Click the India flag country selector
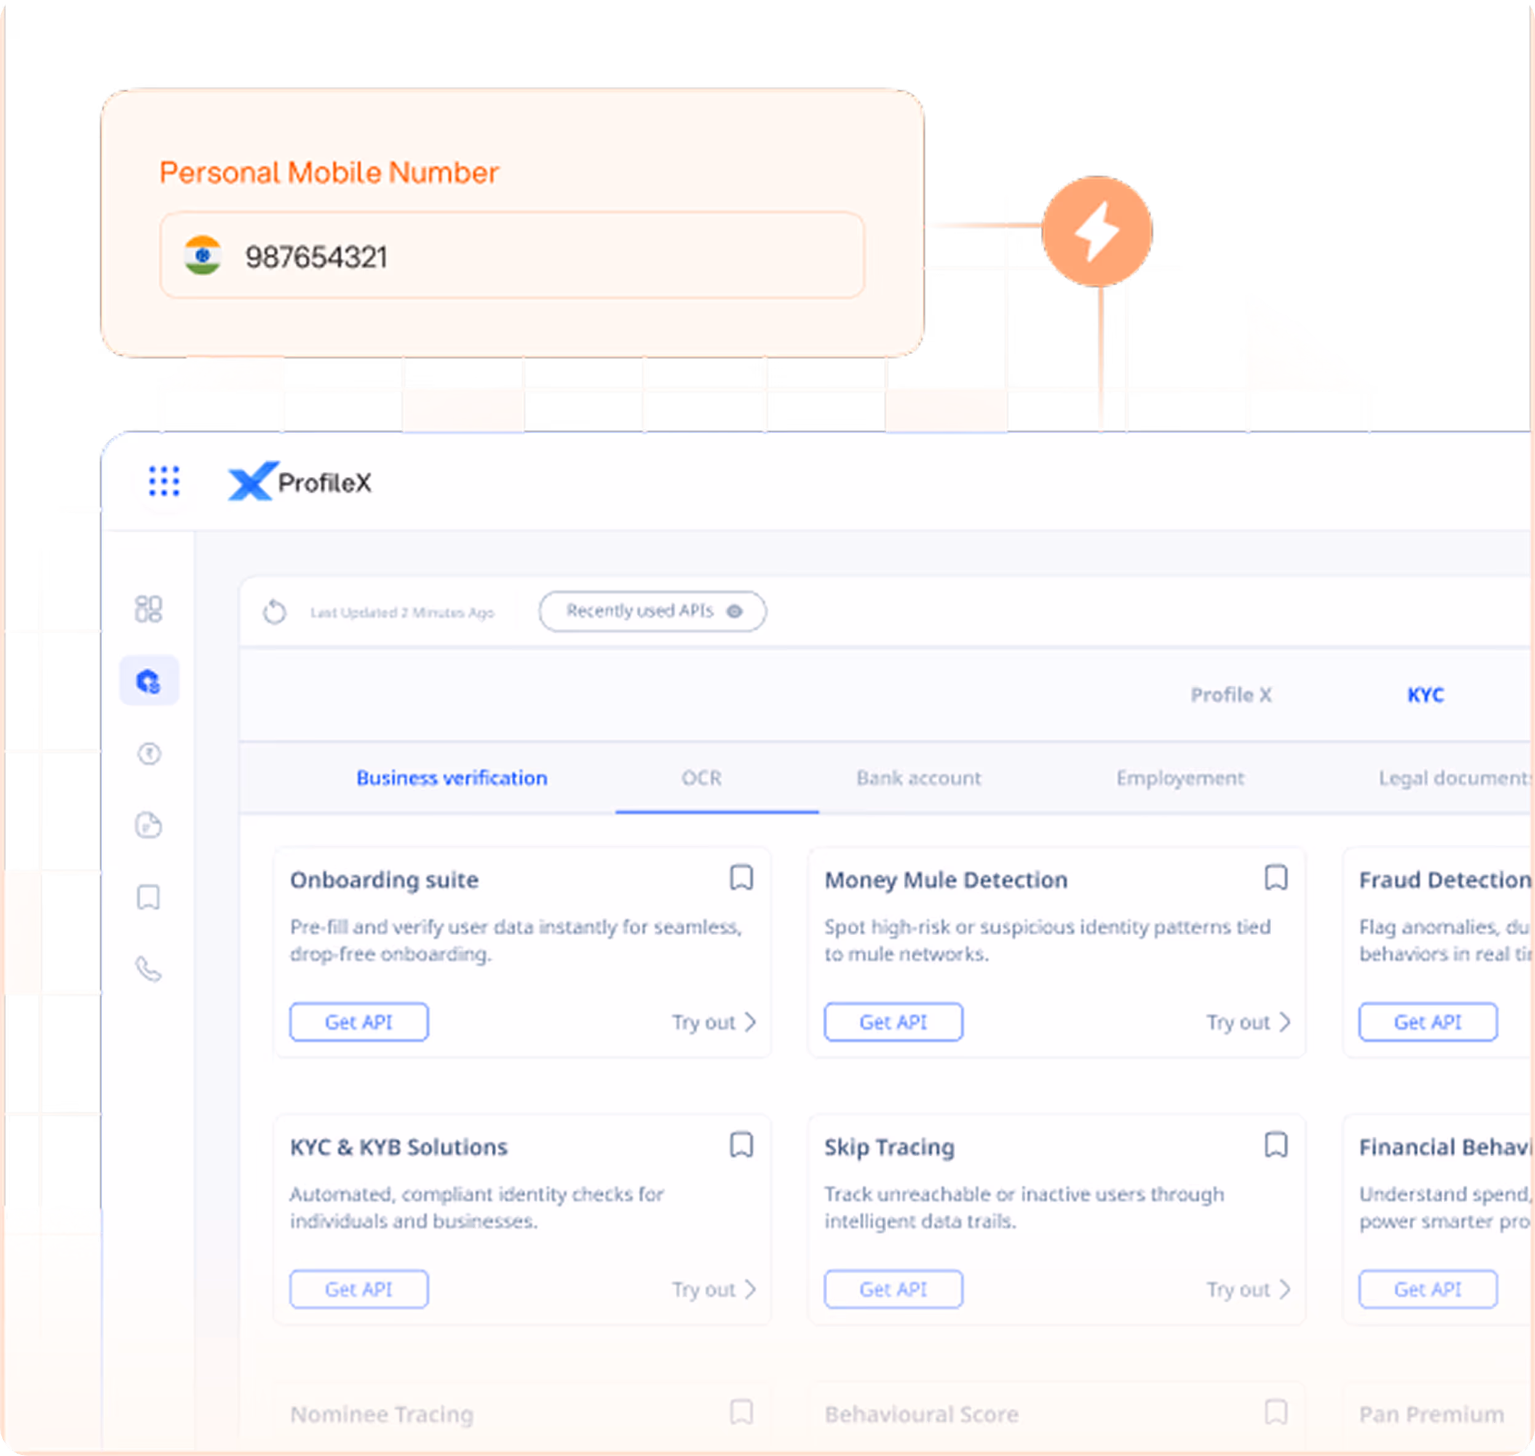The width and height of the screenshot is (1535, 1456). click(203, 255)
